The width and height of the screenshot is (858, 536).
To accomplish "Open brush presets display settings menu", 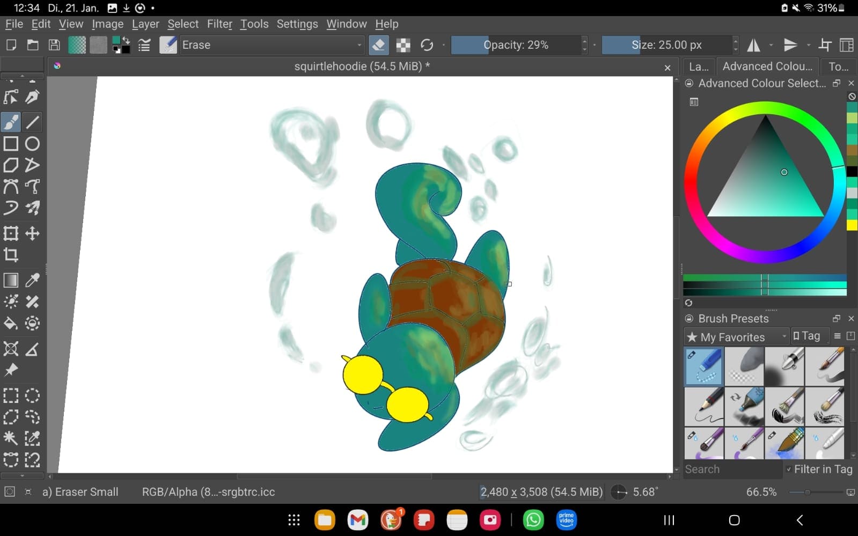I will (837, 336).
